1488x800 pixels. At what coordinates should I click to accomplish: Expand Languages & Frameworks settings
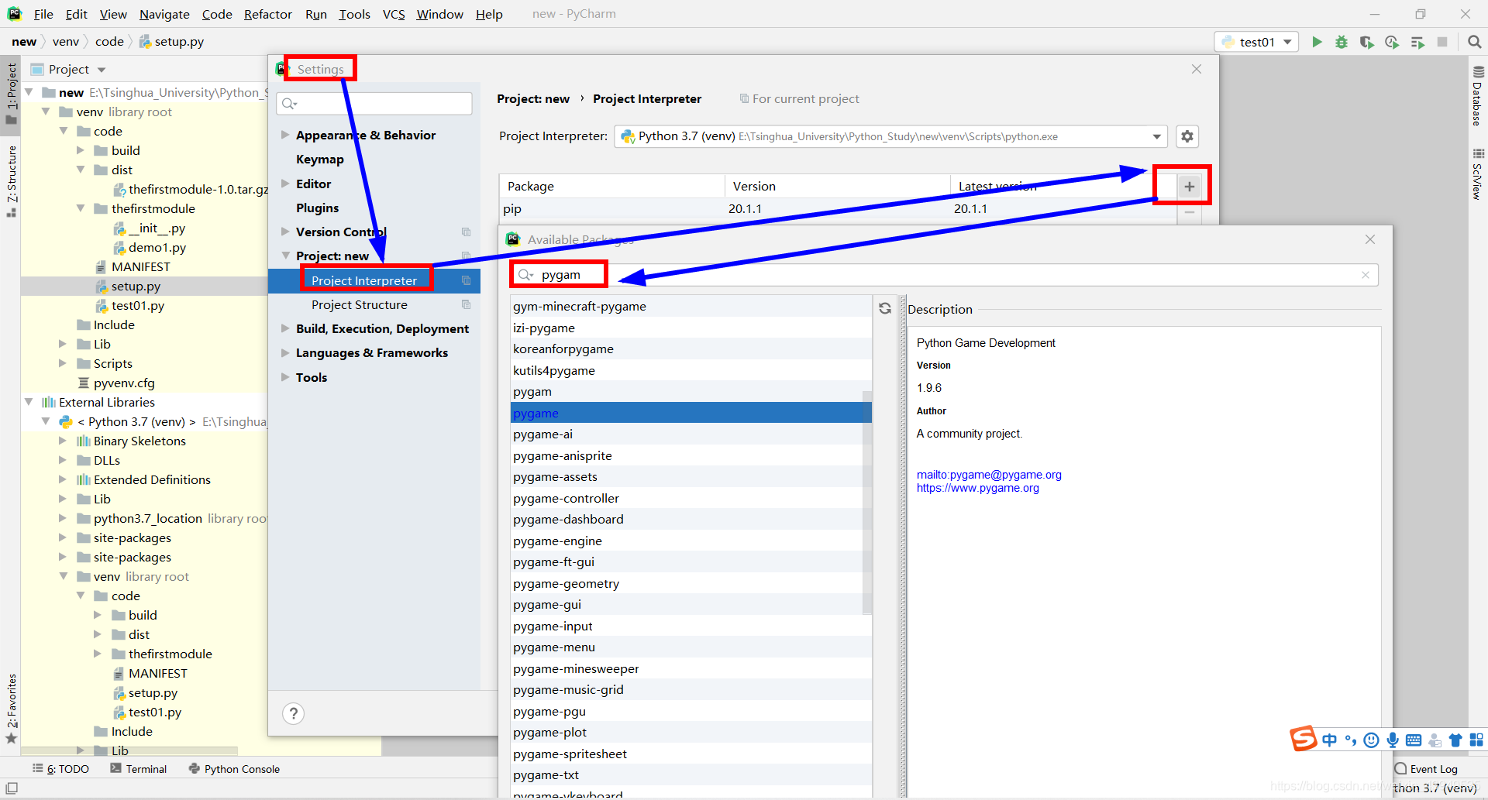[285, 352]
